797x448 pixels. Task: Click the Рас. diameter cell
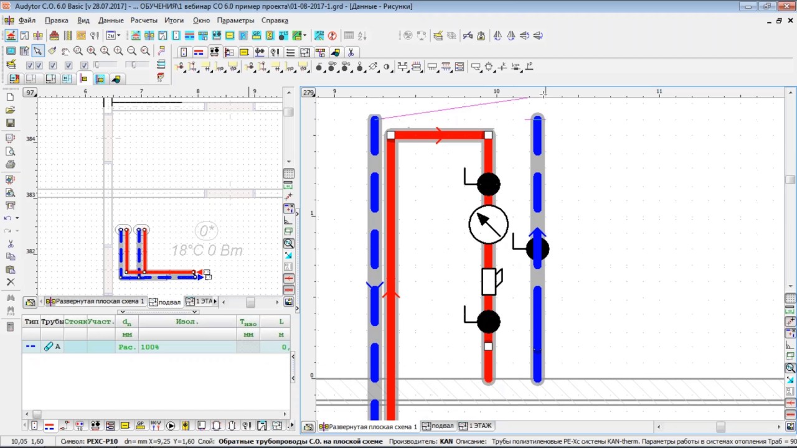(x=127, y=347)
